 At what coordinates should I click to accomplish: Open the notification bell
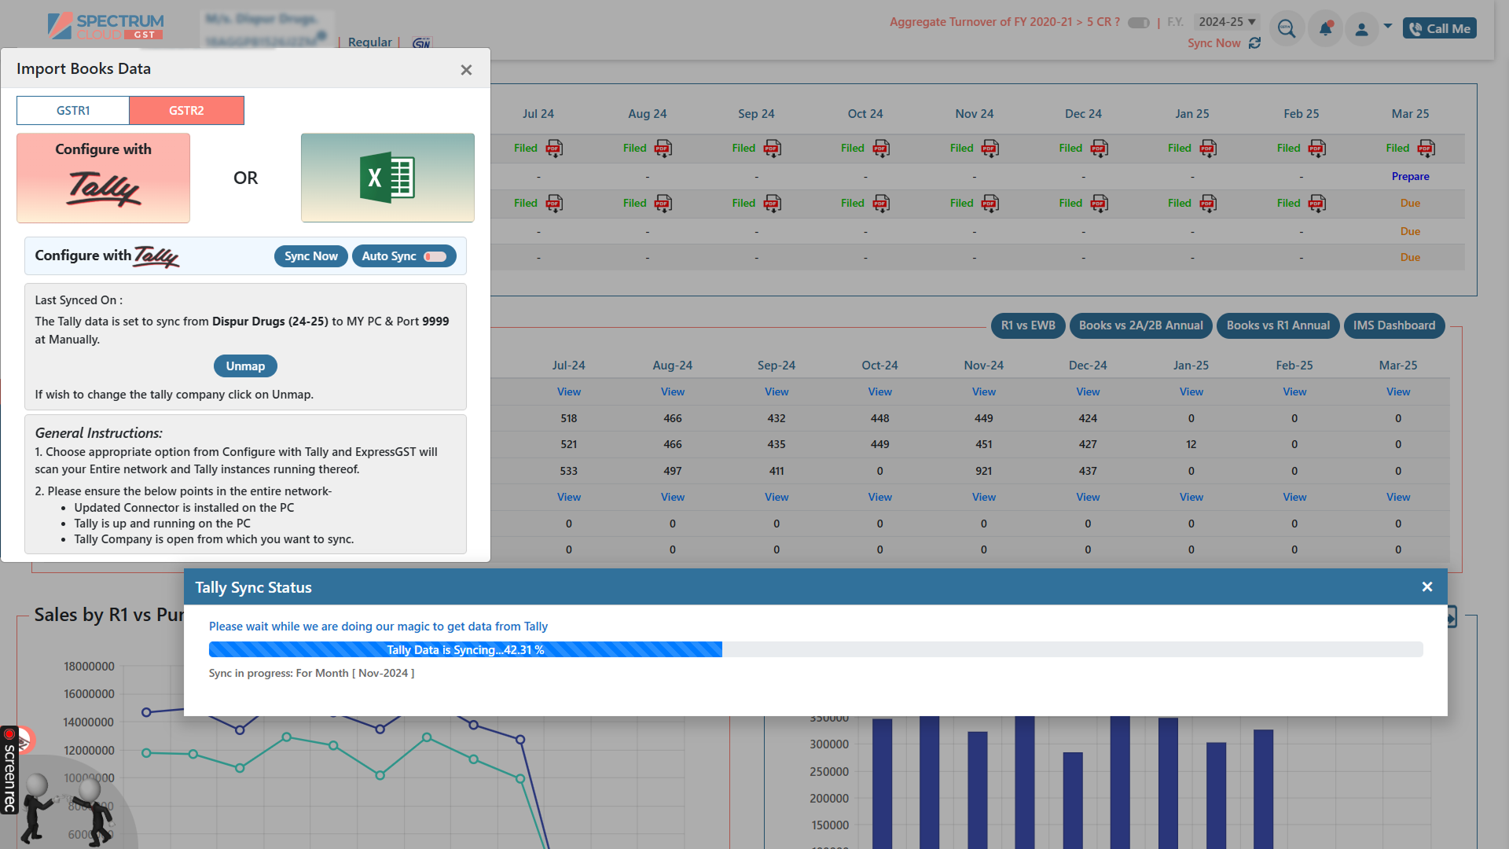click(x=1324, y=28)
